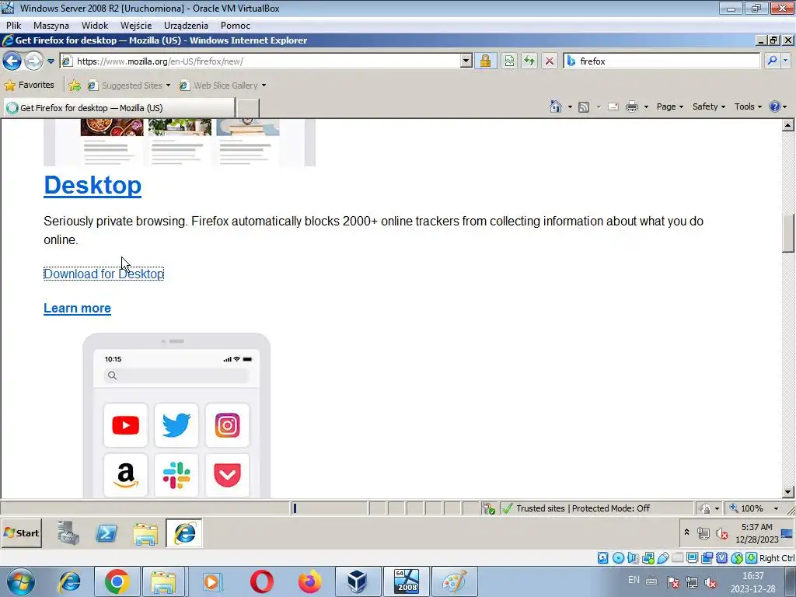Stop loading with the red X icon
The image size is (796, 597).
click(x=550, y=61)
